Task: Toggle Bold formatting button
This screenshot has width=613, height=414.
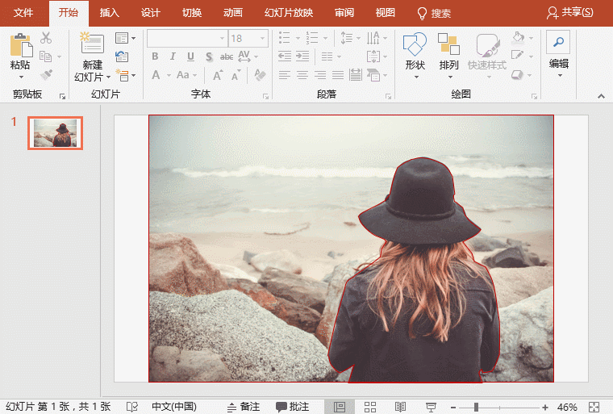Action: pyautogui.click(x=155, y=56)
